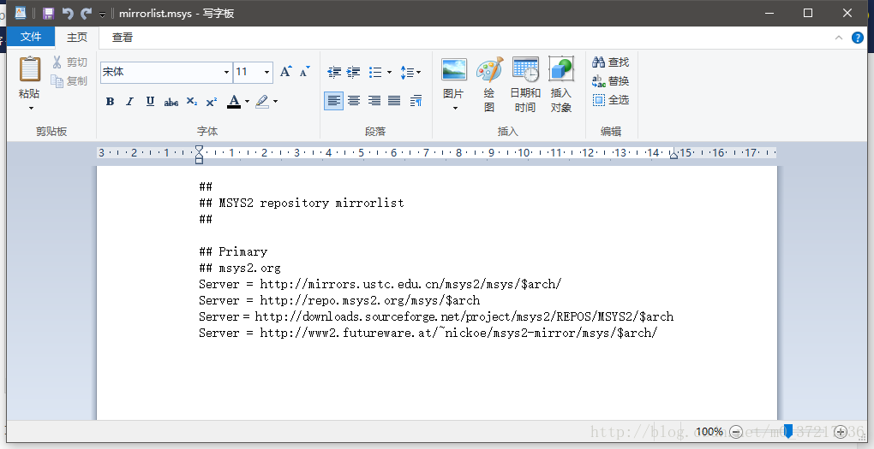Switch to the 主页 tab
Image resolution: width=874 pixels, height=449 pixels.
click(77, 38)
